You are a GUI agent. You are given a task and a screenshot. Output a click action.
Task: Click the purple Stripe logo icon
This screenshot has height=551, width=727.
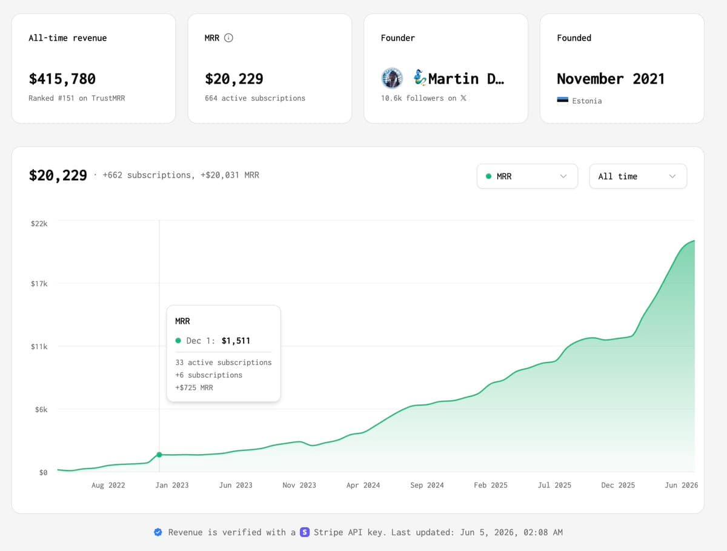pos(305,532)
